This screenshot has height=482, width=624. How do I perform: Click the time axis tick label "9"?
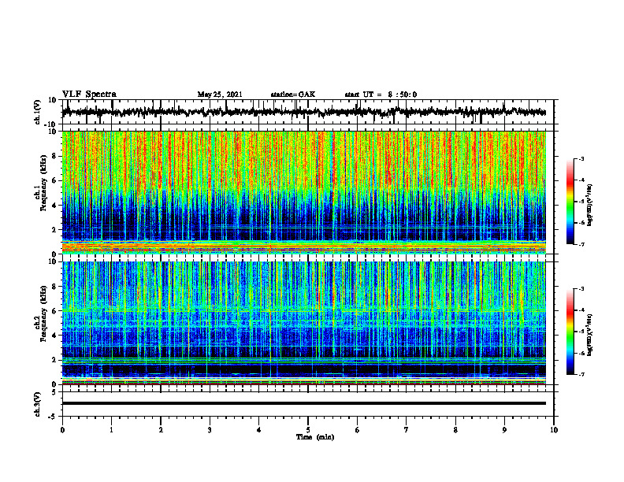tap(504, 430)
